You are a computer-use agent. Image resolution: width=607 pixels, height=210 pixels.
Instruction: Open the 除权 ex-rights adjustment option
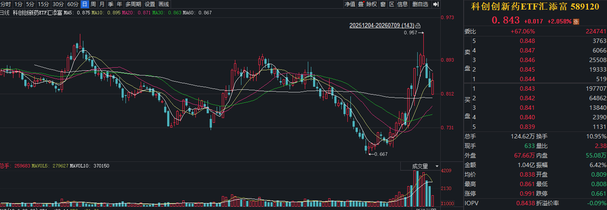pyautogui.click(x=372, y=4)
